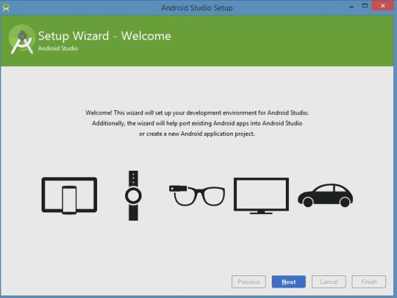Image resolution: width=397 pixels, height=298 pixels.
Task: Click the 'Welcome! This wizard will set up' line
Action: (x=197, y=113)
